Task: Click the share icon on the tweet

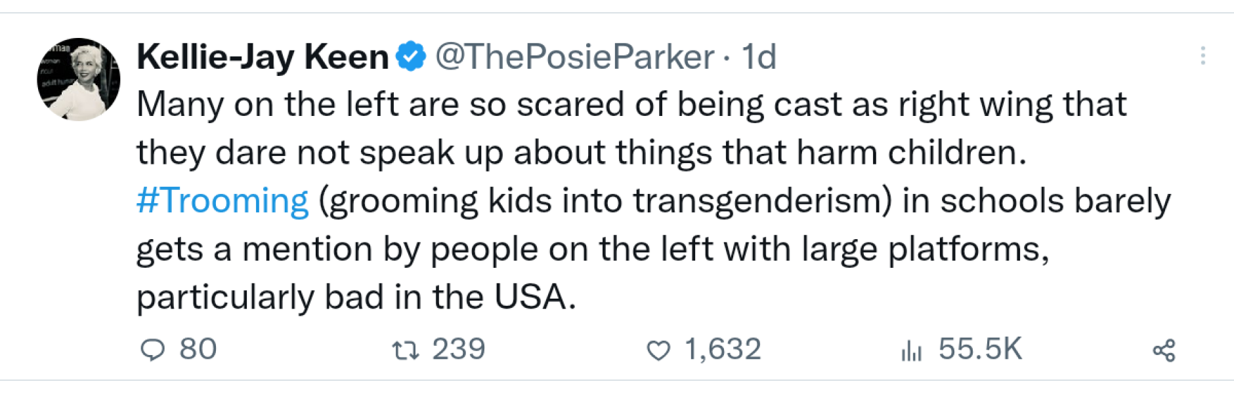Action: click(x=1163, y=351)
